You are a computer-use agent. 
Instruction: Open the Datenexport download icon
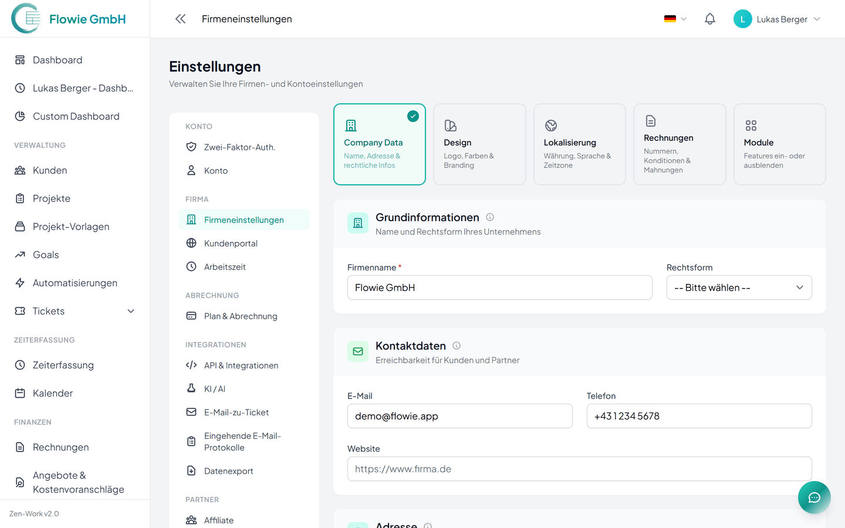tap(191, 471)
